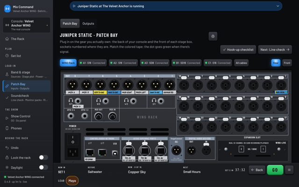Switch to the Outputs tab
The height and width of the screenshot is (187, 299).
pyautogui.click(x=88, y=23)
